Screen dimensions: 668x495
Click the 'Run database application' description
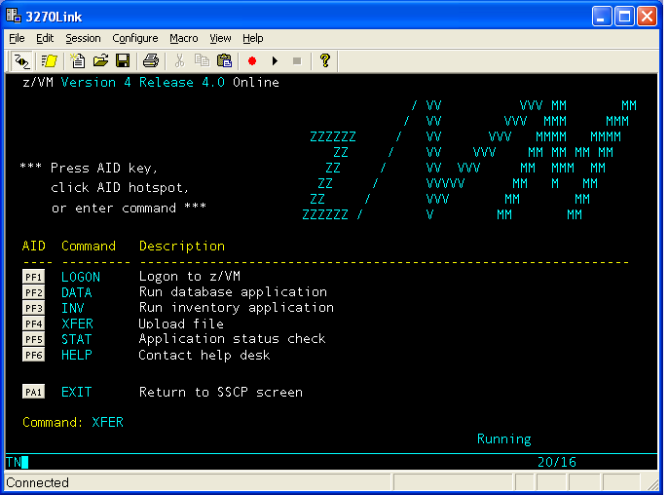click(x=233, y=292)
